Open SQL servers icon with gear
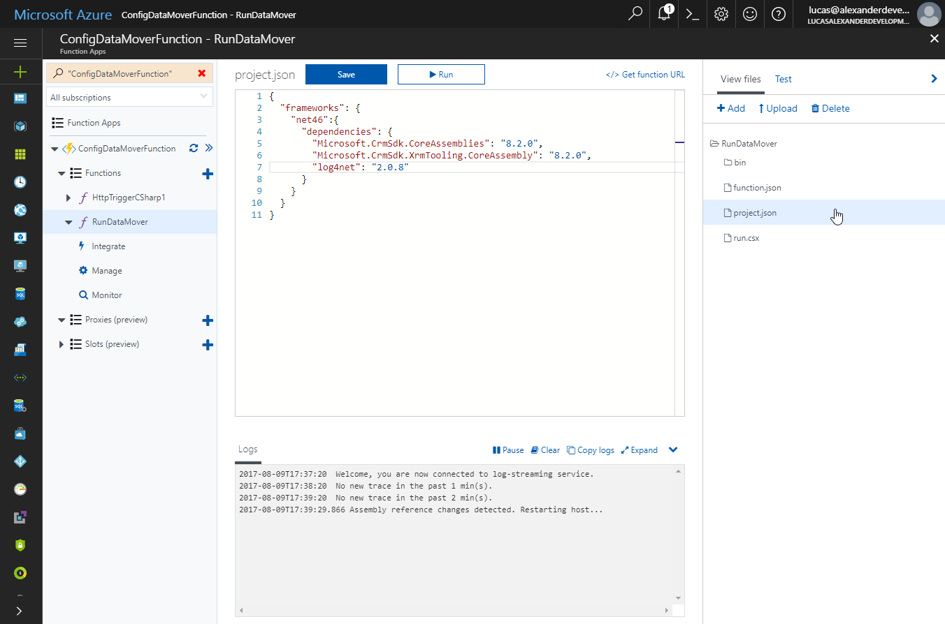The height and width of the screenshot is (624, 945). [x=20, y=406]
